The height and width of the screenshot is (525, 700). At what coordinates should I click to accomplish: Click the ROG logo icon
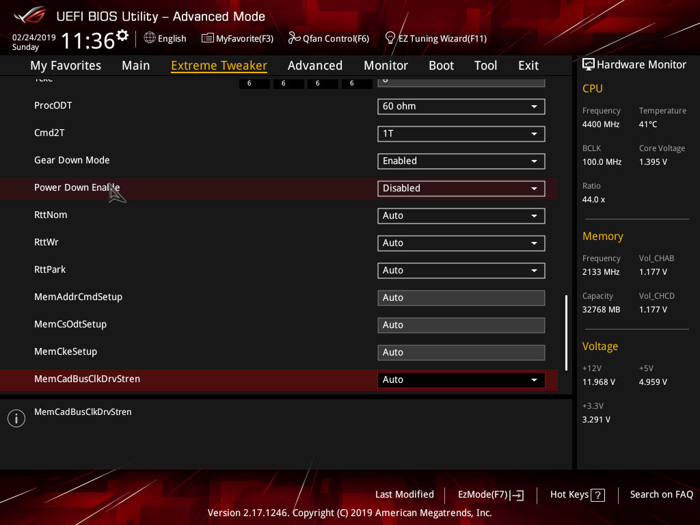pyautogui.click(x=30, y=15)
